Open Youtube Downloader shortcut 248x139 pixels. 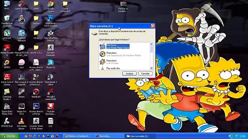(51, 109)
